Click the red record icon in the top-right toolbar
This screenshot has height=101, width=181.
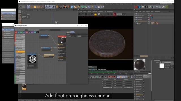(136, 7)
